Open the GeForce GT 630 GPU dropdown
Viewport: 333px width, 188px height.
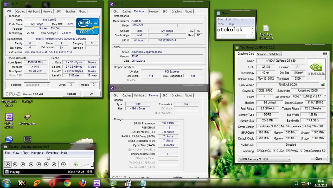[x=264, y=159]
